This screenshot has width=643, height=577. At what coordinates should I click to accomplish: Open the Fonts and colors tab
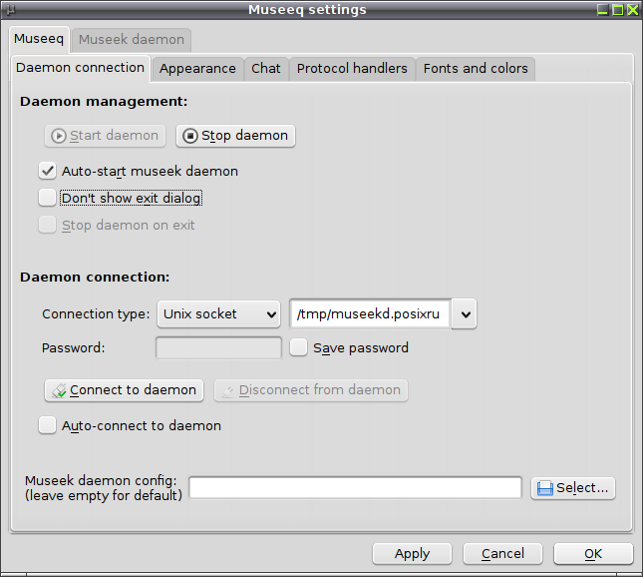476,69
